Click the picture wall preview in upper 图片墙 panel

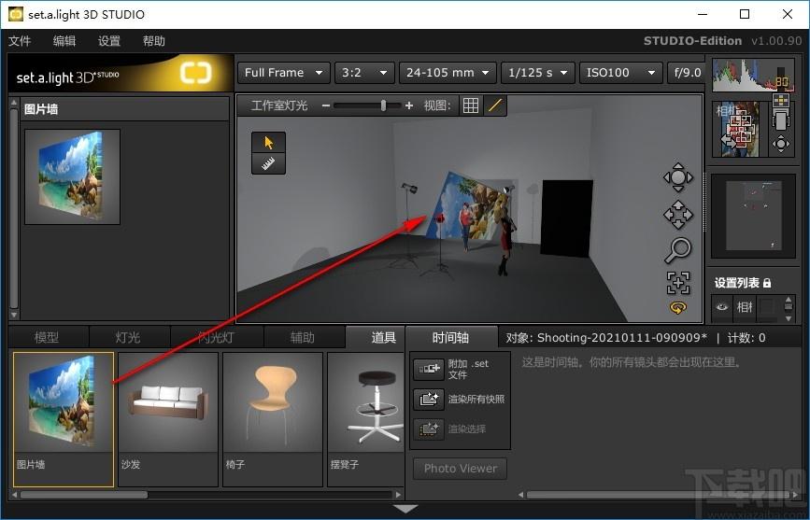(x=72, y=176)
